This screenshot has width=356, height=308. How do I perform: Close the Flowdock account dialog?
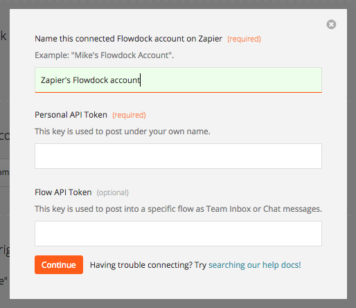point(331,24)
